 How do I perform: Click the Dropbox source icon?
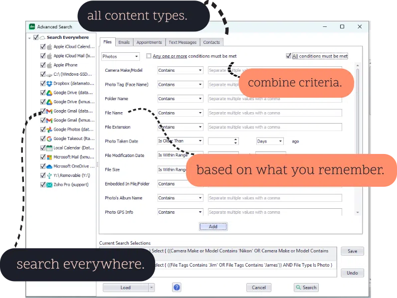49,84
